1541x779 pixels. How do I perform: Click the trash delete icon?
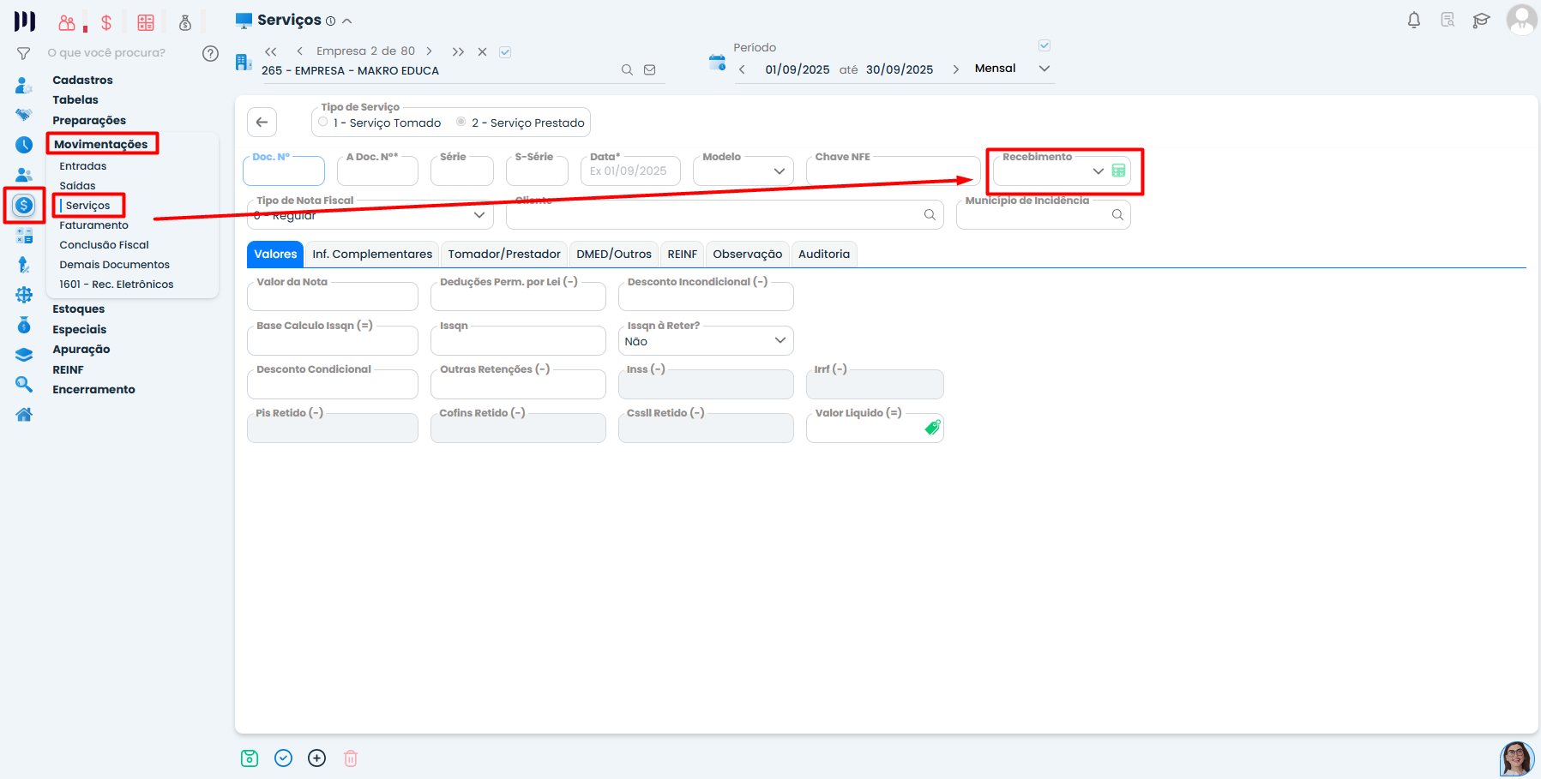coord(351,758)
